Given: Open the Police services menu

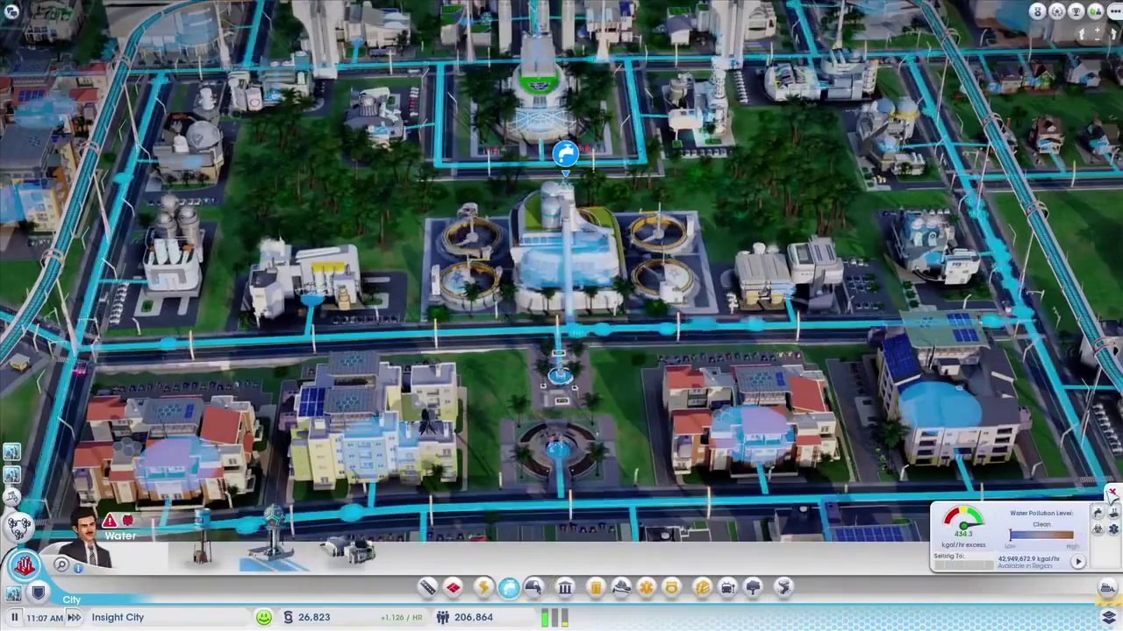Looking at the screenshot, I should [x=672, y=587].
